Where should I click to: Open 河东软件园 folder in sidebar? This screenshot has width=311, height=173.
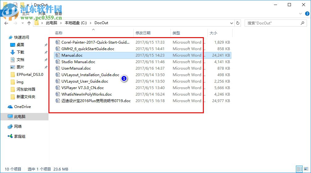(x=26, y=89)
